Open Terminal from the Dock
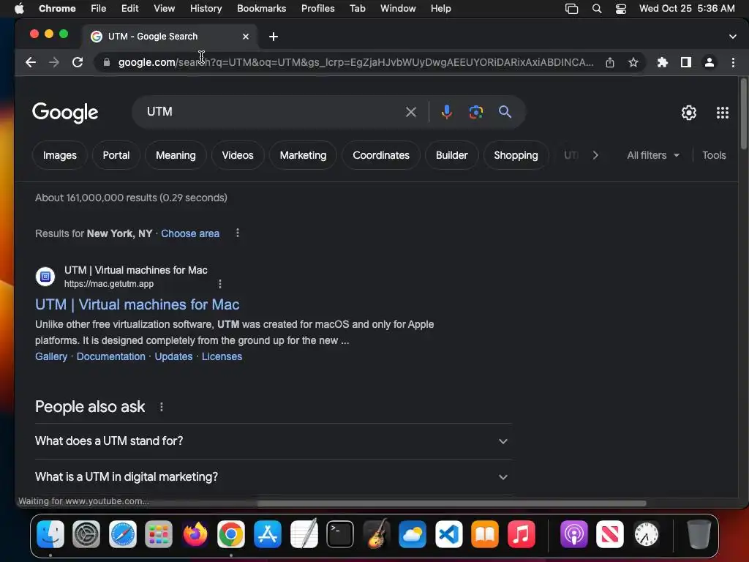The height and width of the screenshot is (562, 749). [x=340, y=534]
